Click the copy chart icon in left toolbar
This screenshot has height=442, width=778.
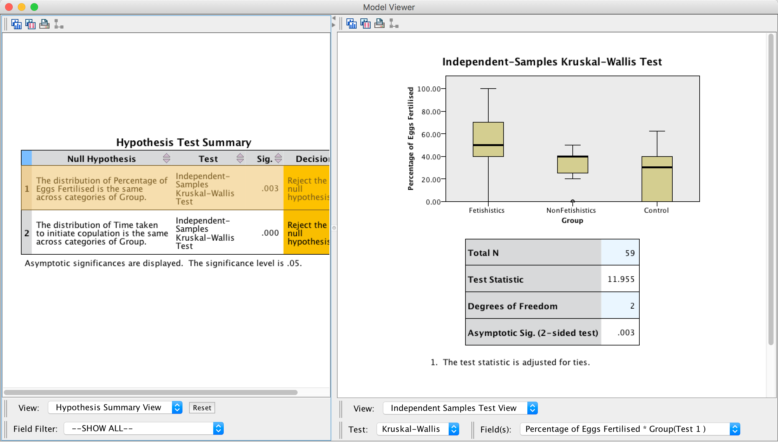pos(16,24)
